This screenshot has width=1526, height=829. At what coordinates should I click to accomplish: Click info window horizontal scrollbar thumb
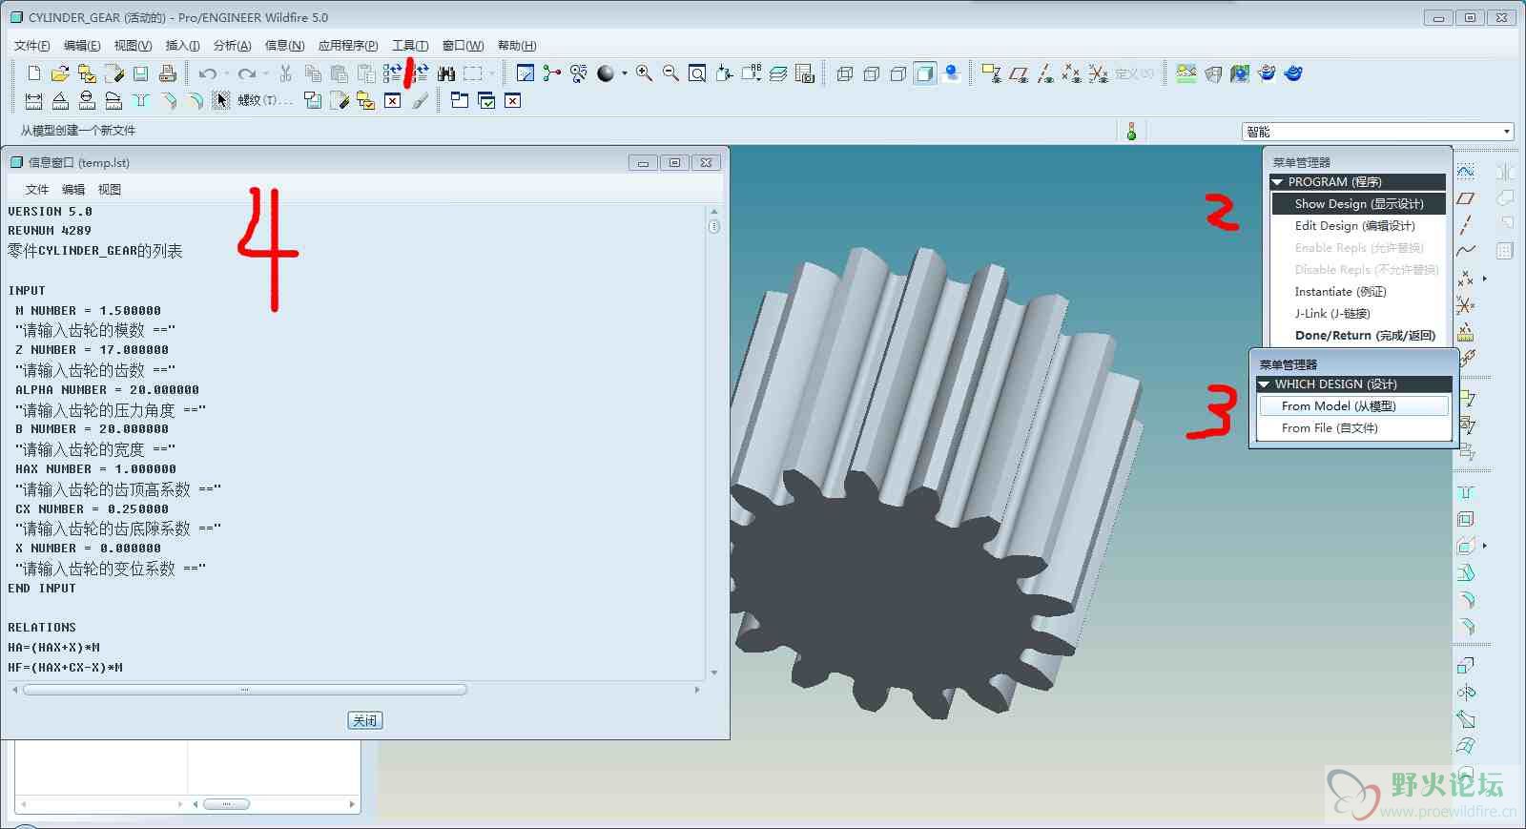pyautogui.click(x=245, y=689)
